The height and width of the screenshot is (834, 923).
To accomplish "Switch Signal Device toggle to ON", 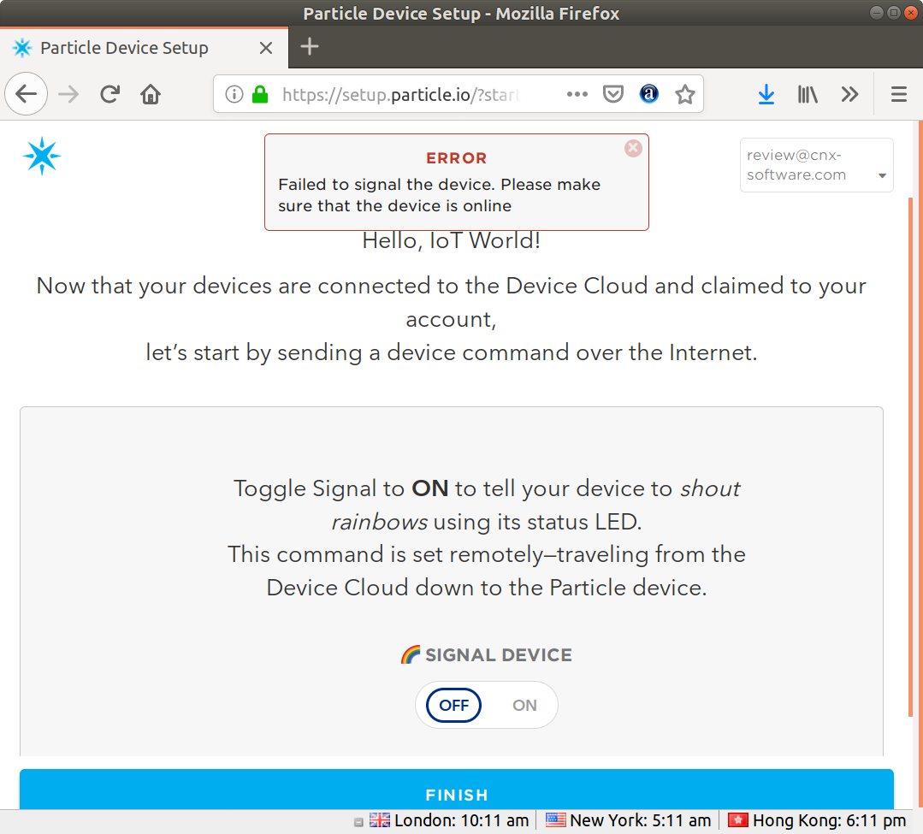I will [524, 705].
